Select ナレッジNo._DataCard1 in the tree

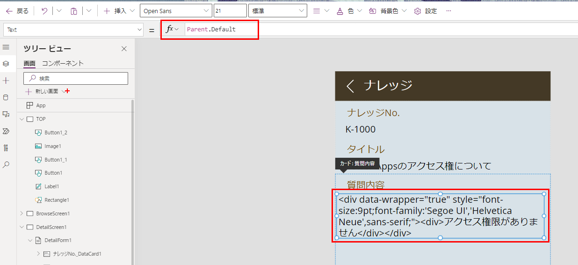pos(77,254)
